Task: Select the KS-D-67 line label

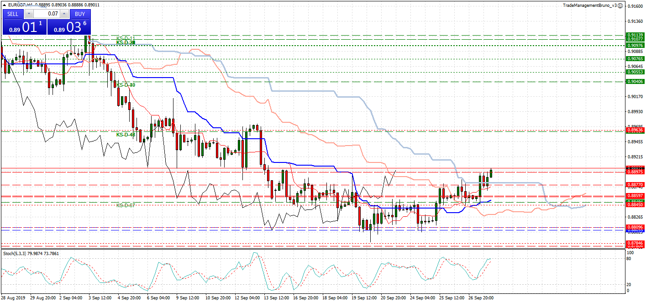Action: coord(126,205)
